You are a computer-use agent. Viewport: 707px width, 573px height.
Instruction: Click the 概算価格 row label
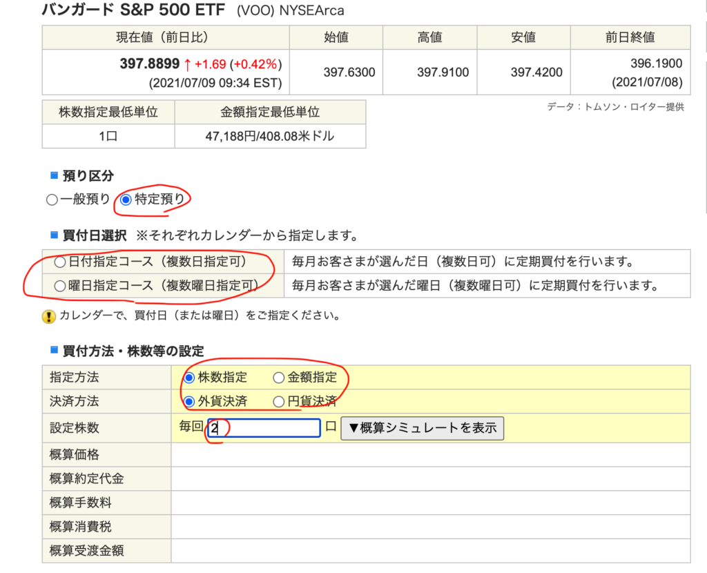[75, 454]
